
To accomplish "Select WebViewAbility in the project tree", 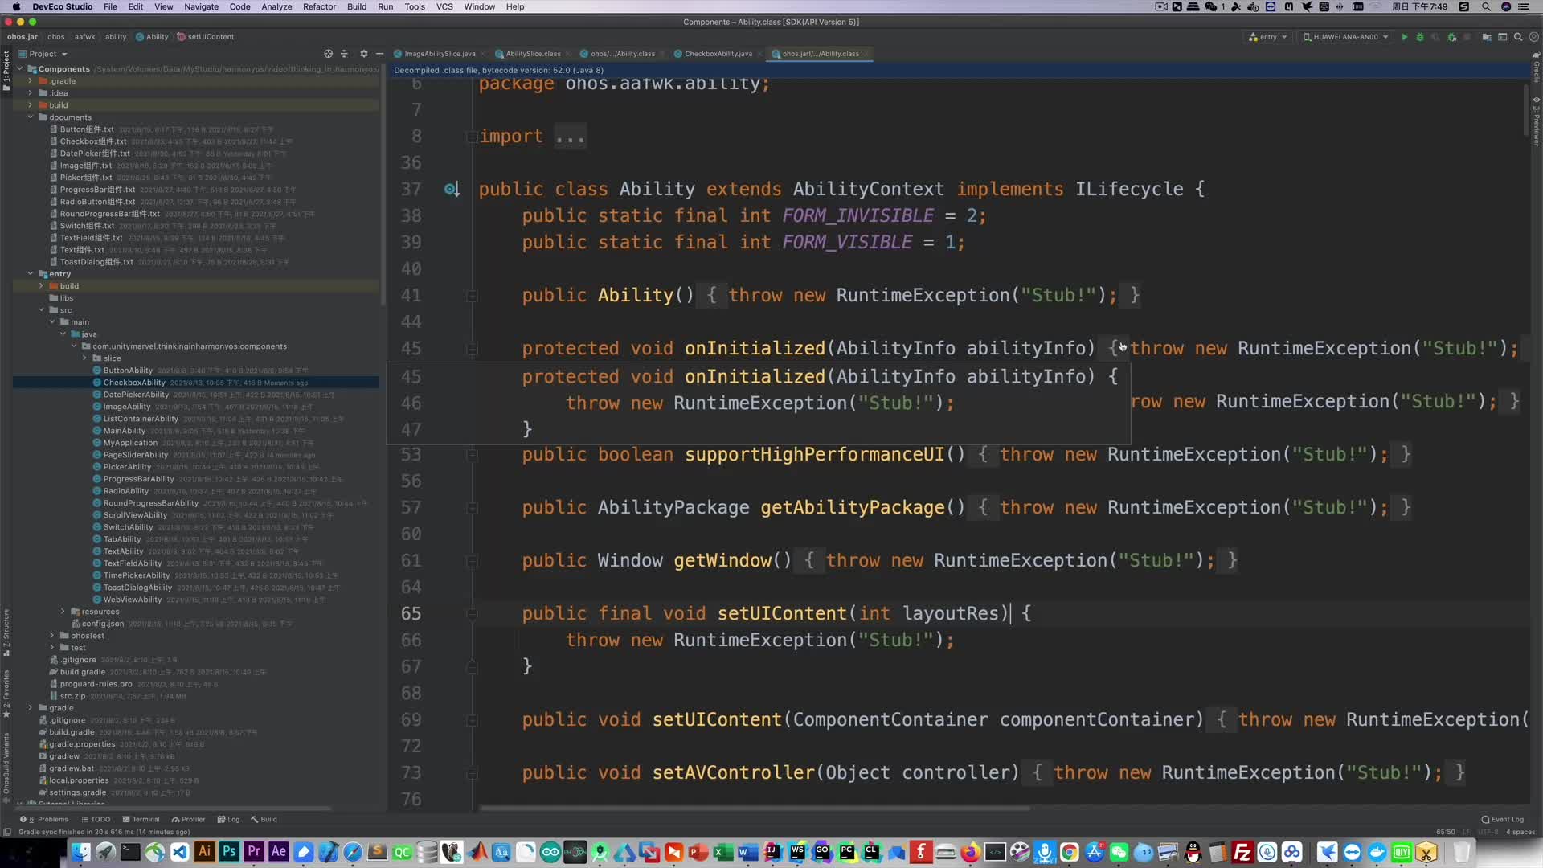I will tap(132, 600).
